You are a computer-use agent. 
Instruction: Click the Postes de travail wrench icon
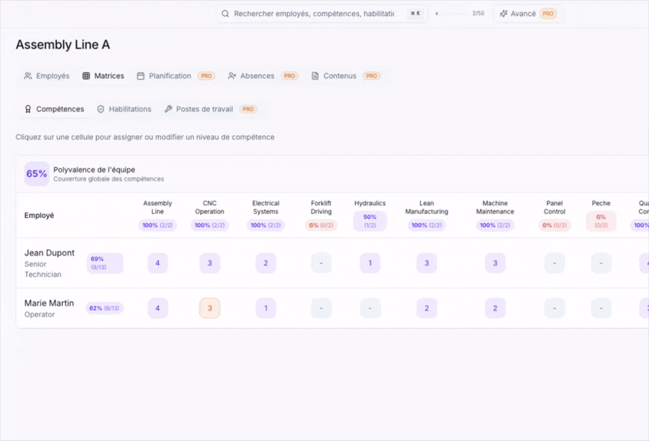coord(169,109)
